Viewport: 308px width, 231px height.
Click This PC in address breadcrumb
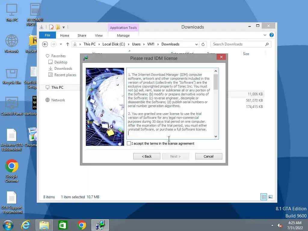point(90,44)
